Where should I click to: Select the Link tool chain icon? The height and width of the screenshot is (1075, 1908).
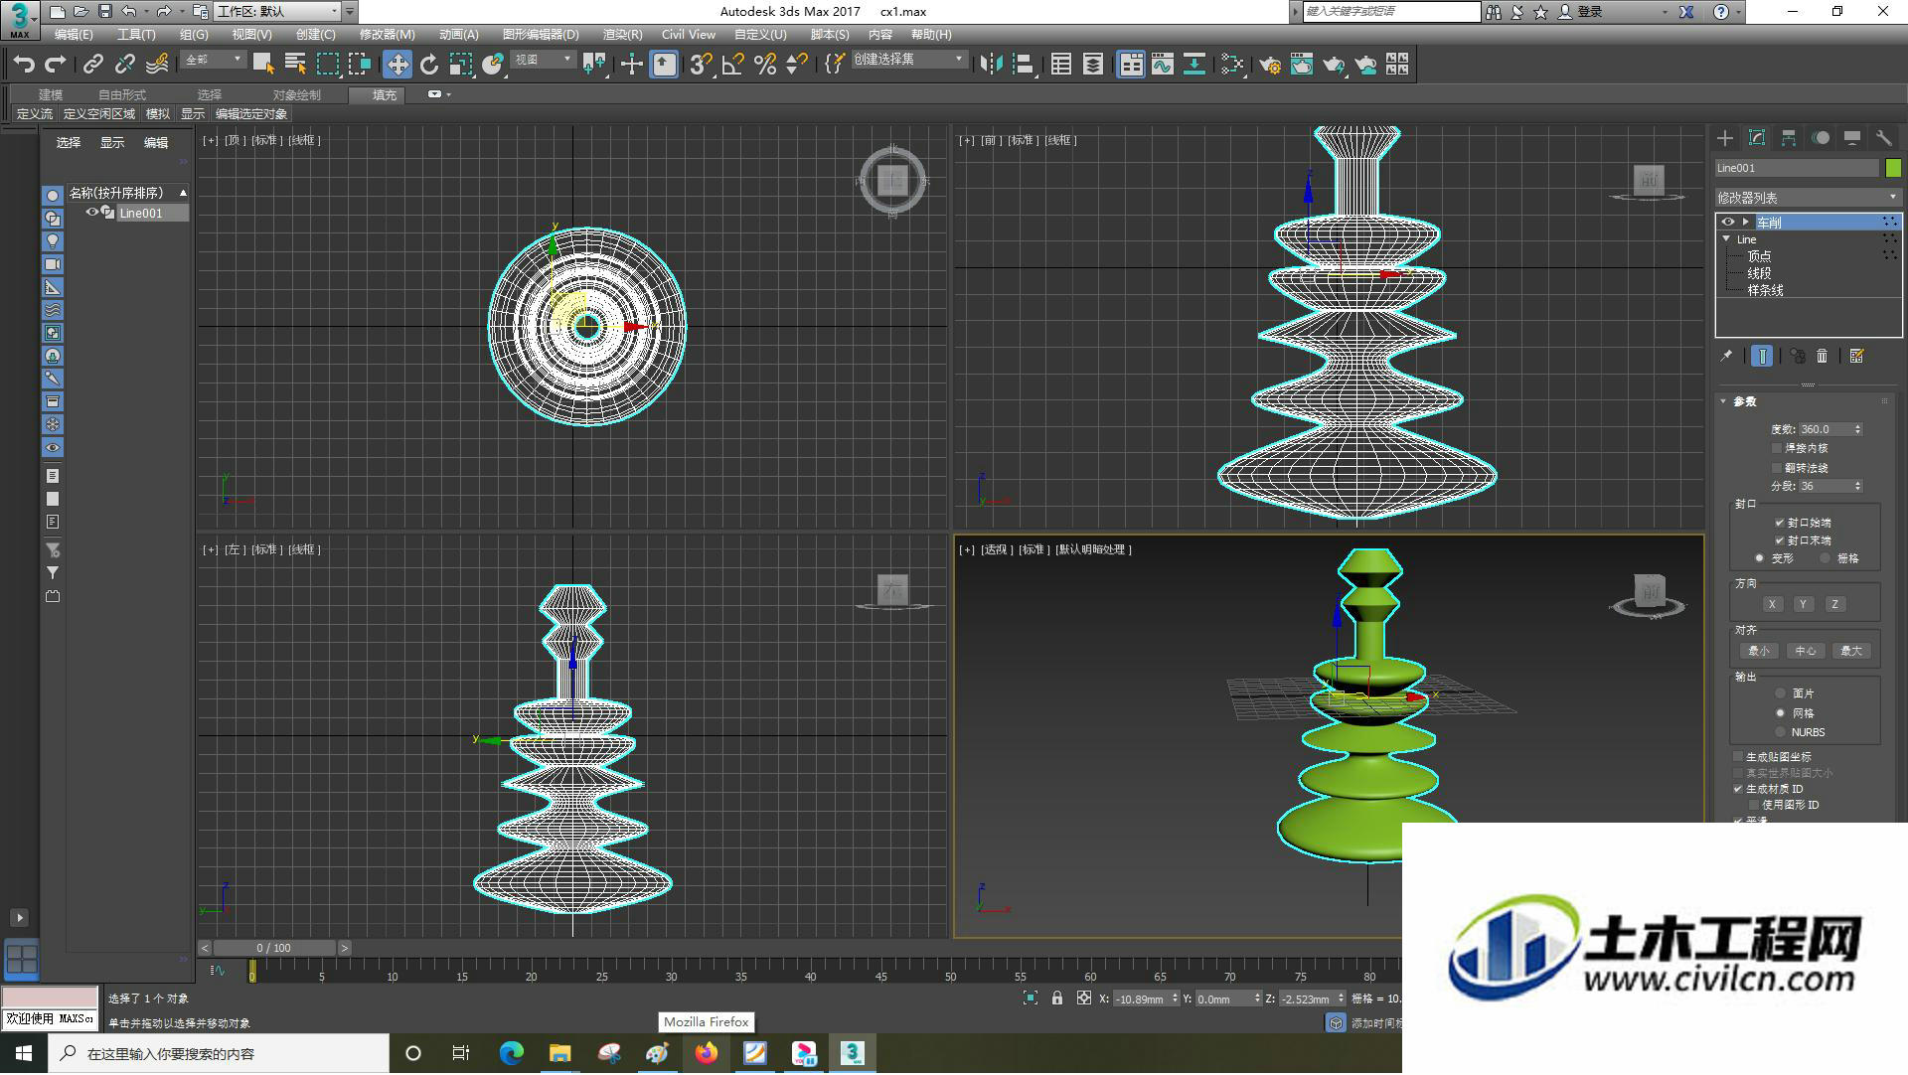[x=93, y=65]
